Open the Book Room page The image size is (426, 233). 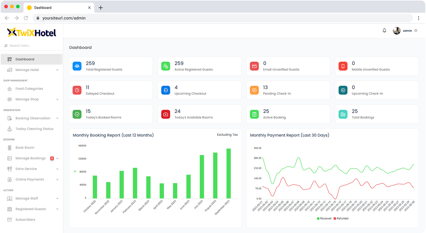tap(25, 148)
